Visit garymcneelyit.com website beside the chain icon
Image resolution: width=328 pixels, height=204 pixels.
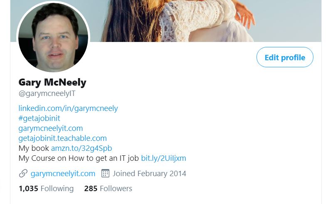63,174
